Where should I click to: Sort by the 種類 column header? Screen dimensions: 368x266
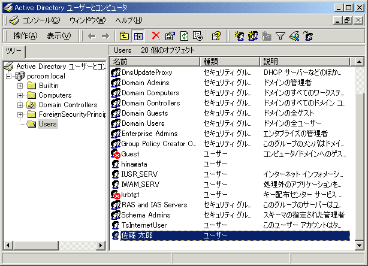coord(230,62)
